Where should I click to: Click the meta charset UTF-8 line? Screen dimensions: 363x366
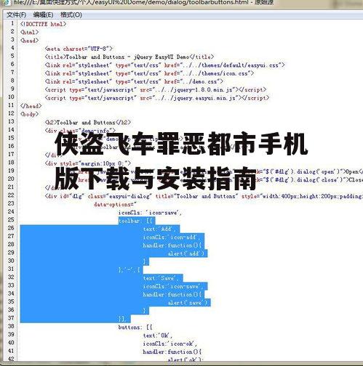point(79,49)
